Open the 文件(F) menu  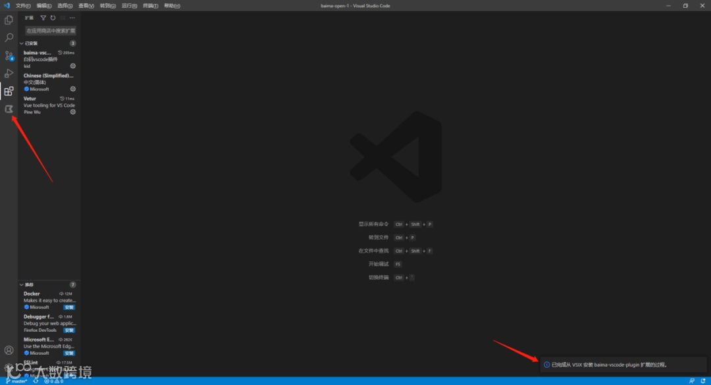tap(23, 5)
